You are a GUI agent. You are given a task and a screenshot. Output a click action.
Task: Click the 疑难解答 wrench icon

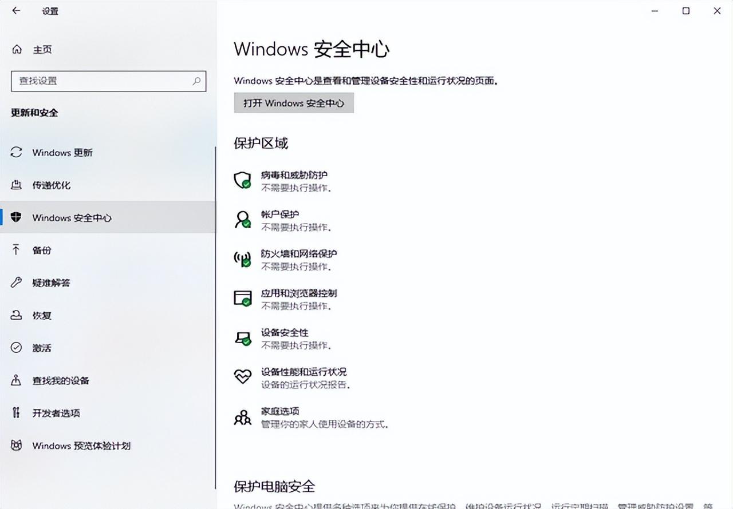pos(17,283)
